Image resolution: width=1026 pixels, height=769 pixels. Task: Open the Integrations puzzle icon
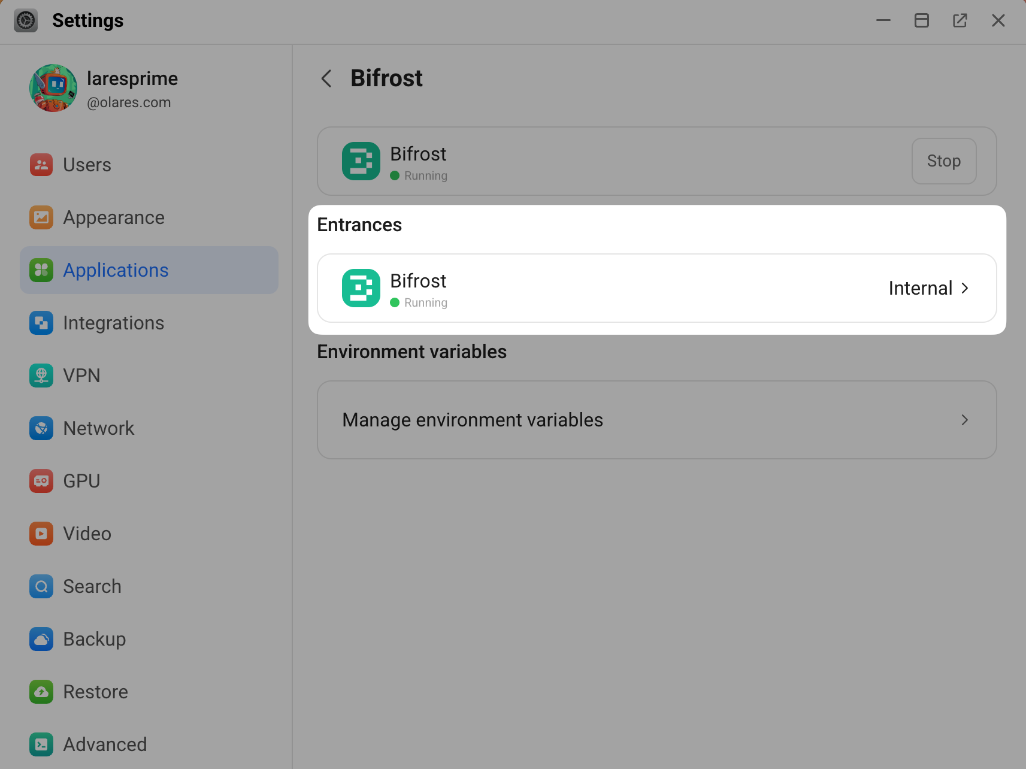(41, 323)
